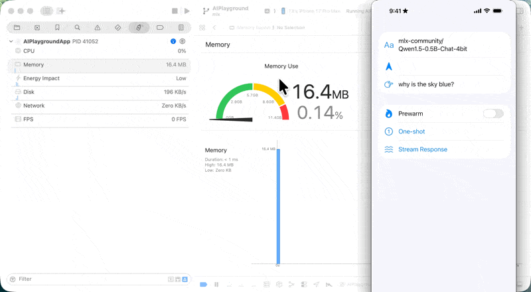Open the Issue navigator warning icon

coord(98,28)
